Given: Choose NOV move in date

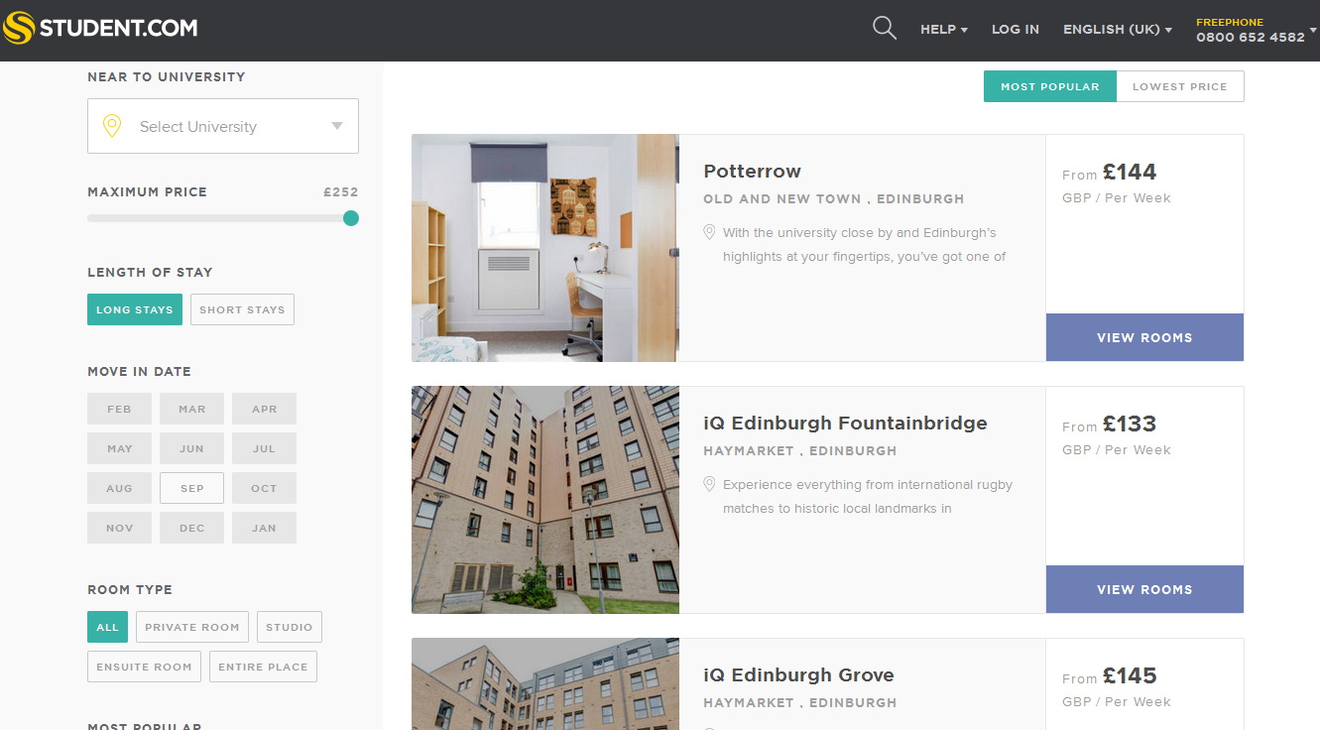Looking at the screenshot, I should coord(119,528).
